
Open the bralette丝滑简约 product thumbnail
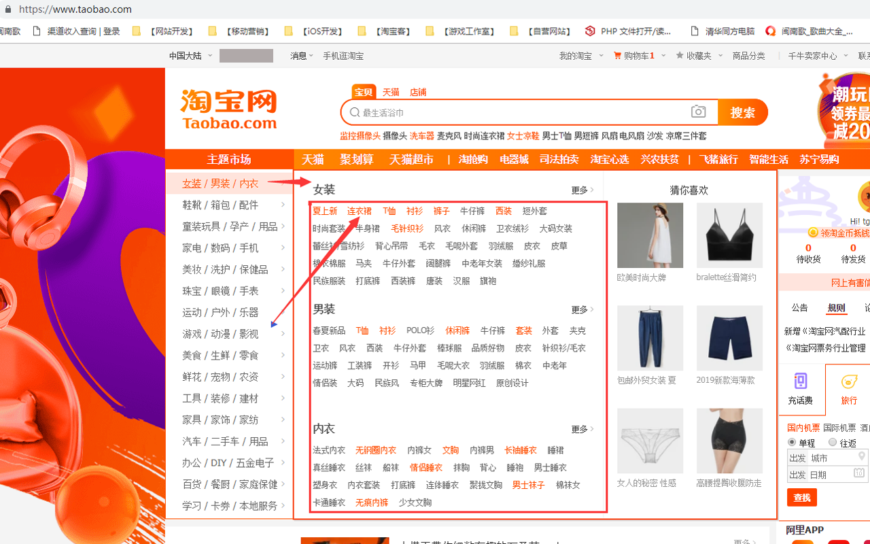coord(729,235)
